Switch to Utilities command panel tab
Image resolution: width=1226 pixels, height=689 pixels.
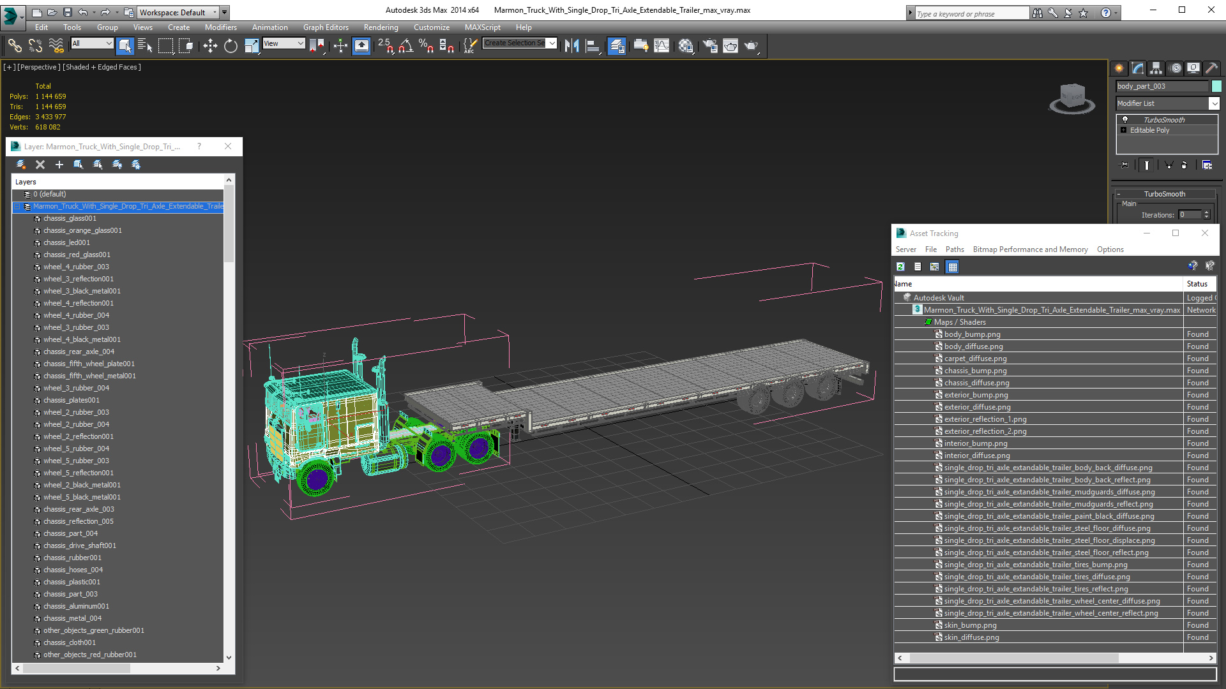pyautogui.click(x=1212, y=68)
